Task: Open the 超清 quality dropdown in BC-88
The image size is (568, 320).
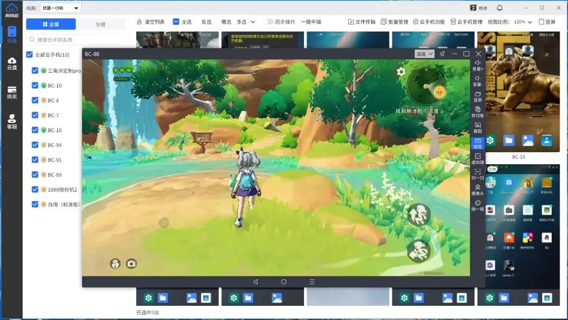Action: tap(424, 54)
